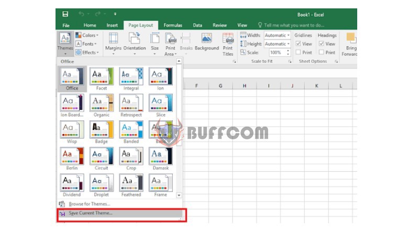419x231 pixels.
Task: Select the Slice theme
Action: point(161,105)
